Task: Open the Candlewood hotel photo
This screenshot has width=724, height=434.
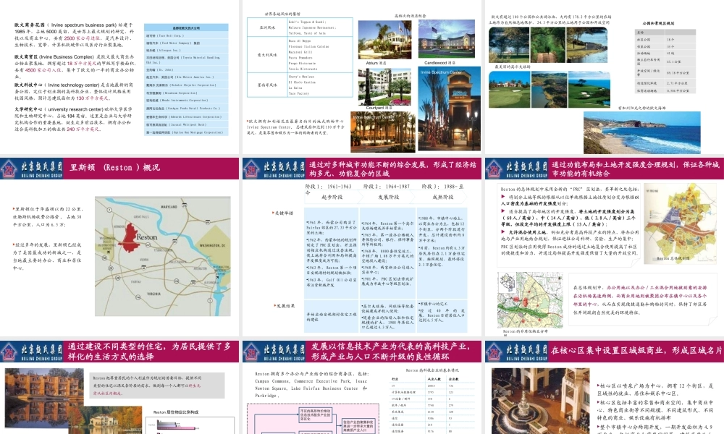Action: (447, 39)
